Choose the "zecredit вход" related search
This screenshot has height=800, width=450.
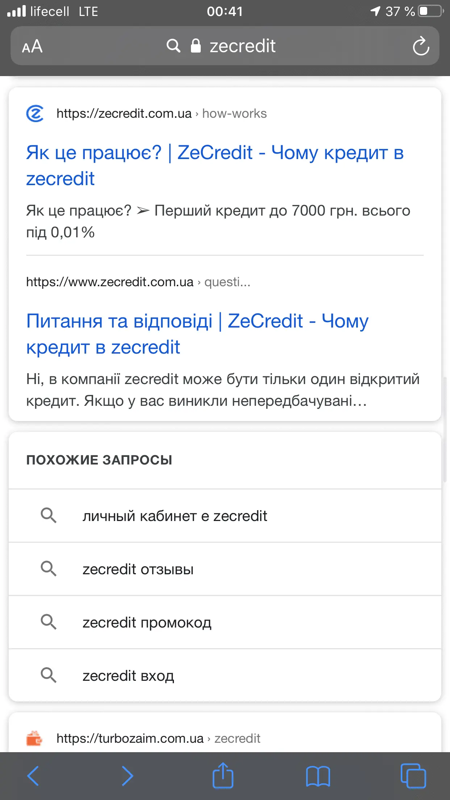point(128,676)
